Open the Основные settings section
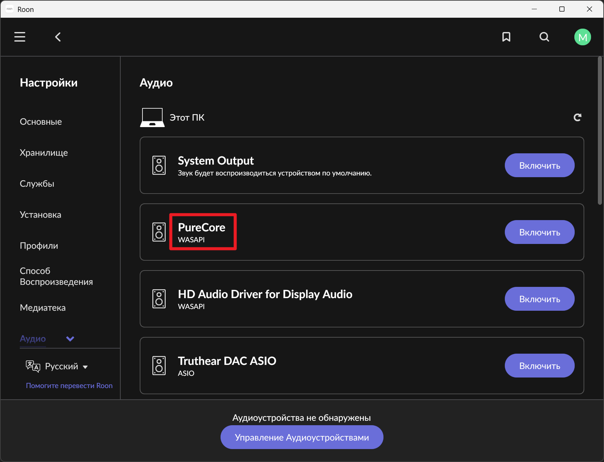 (41, 122)
